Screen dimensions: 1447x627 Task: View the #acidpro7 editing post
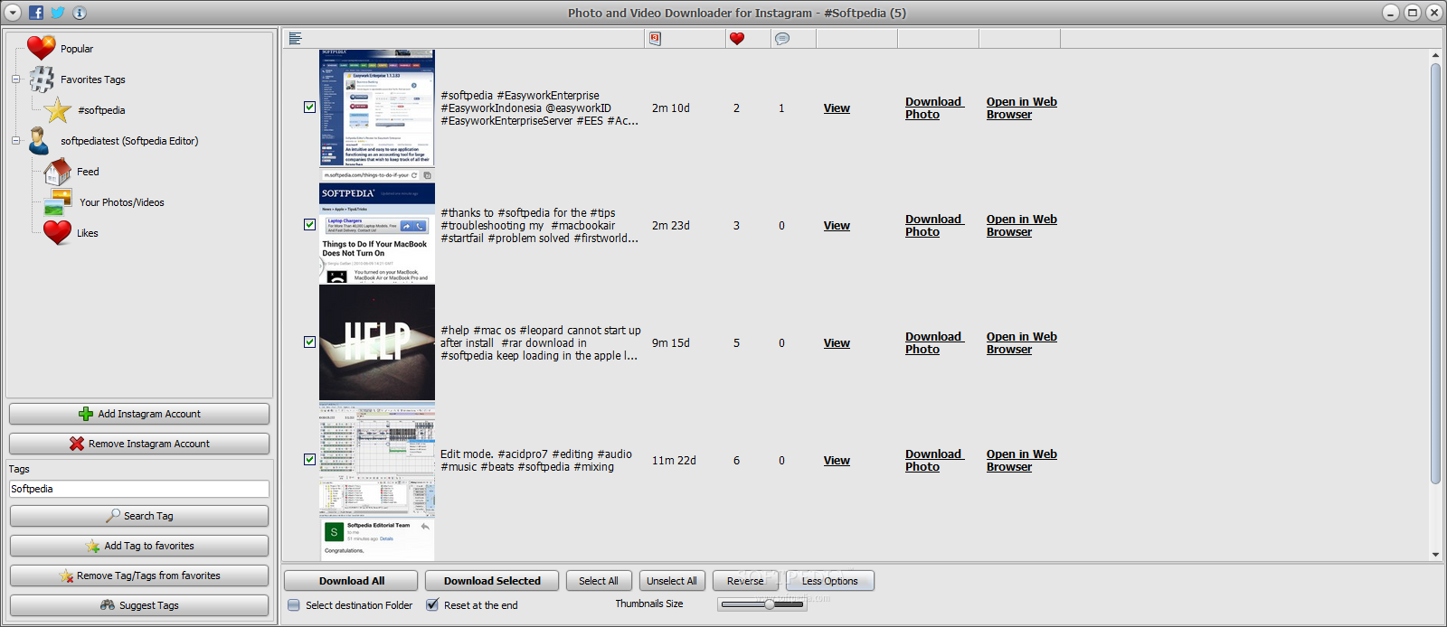(837, 461)
